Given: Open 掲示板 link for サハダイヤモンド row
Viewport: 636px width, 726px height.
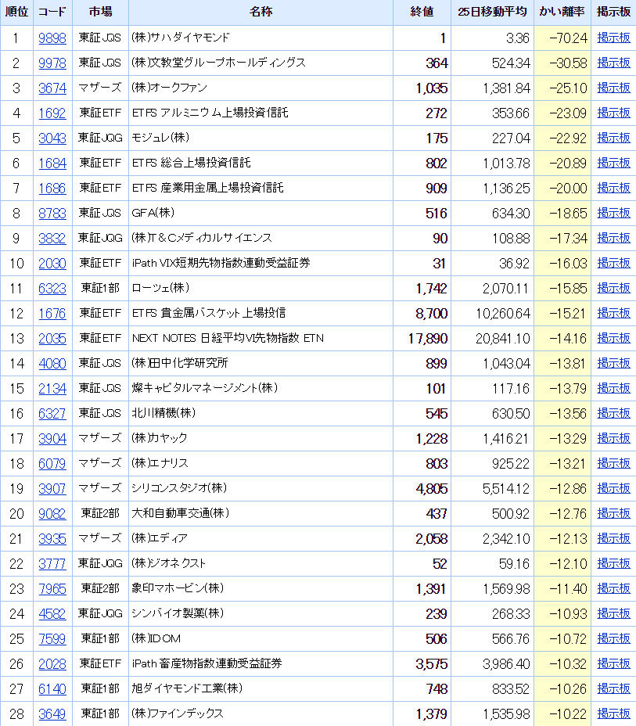Looking at the screenshot, I should tap(614, 38).
